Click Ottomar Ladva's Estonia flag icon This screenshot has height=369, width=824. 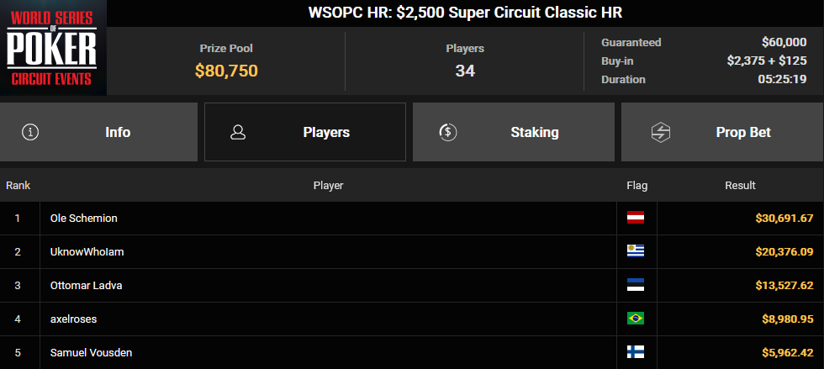tap(636, 285)
